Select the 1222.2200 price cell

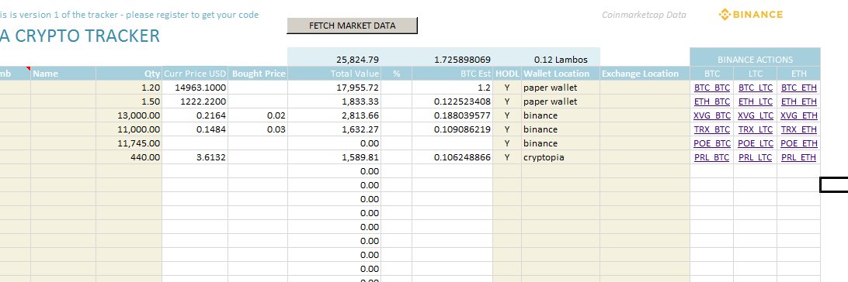coord(195,101)
